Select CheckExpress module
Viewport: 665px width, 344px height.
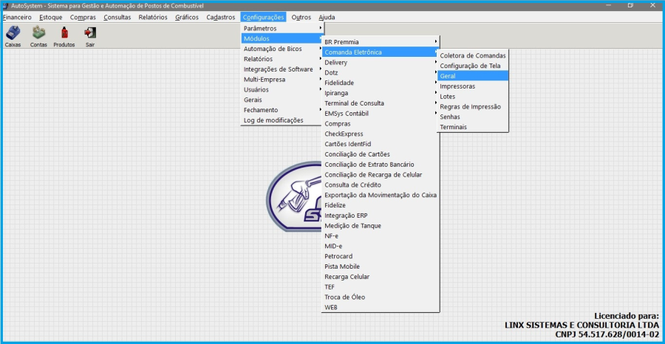[x=381, y=134]
